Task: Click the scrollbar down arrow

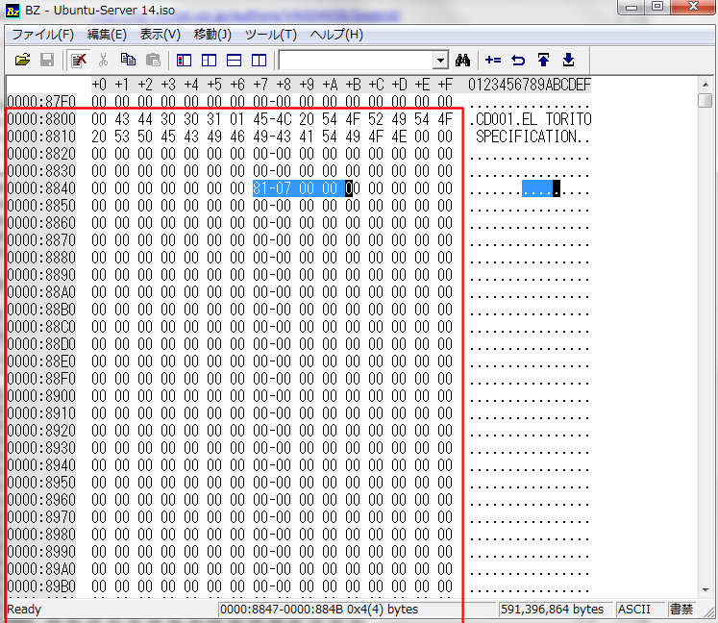Action: tap(706, 590)
